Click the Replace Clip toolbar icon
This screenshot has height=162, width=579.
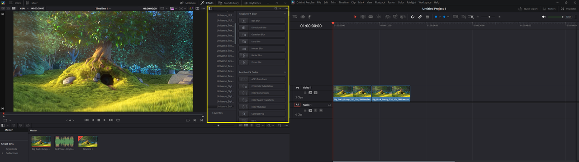point(403,17)
